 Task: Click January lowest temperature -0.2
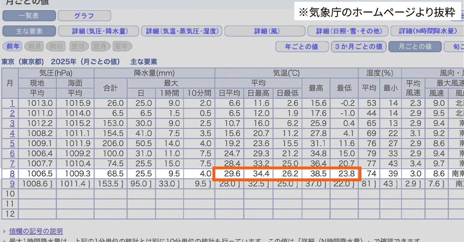coord(347,103)
